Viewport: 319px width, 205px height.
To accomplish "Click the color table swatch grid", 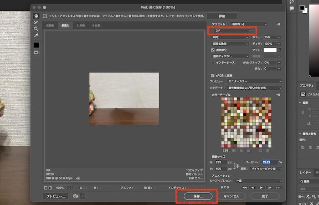I will pyautogui.click(x=246, y=123).
